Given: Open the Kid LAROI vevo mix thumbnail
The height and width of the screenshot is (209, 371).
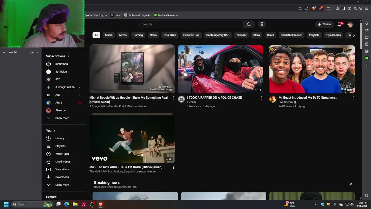Looking at the screenshot, I should pyautogui.click(x=132, y=138).
